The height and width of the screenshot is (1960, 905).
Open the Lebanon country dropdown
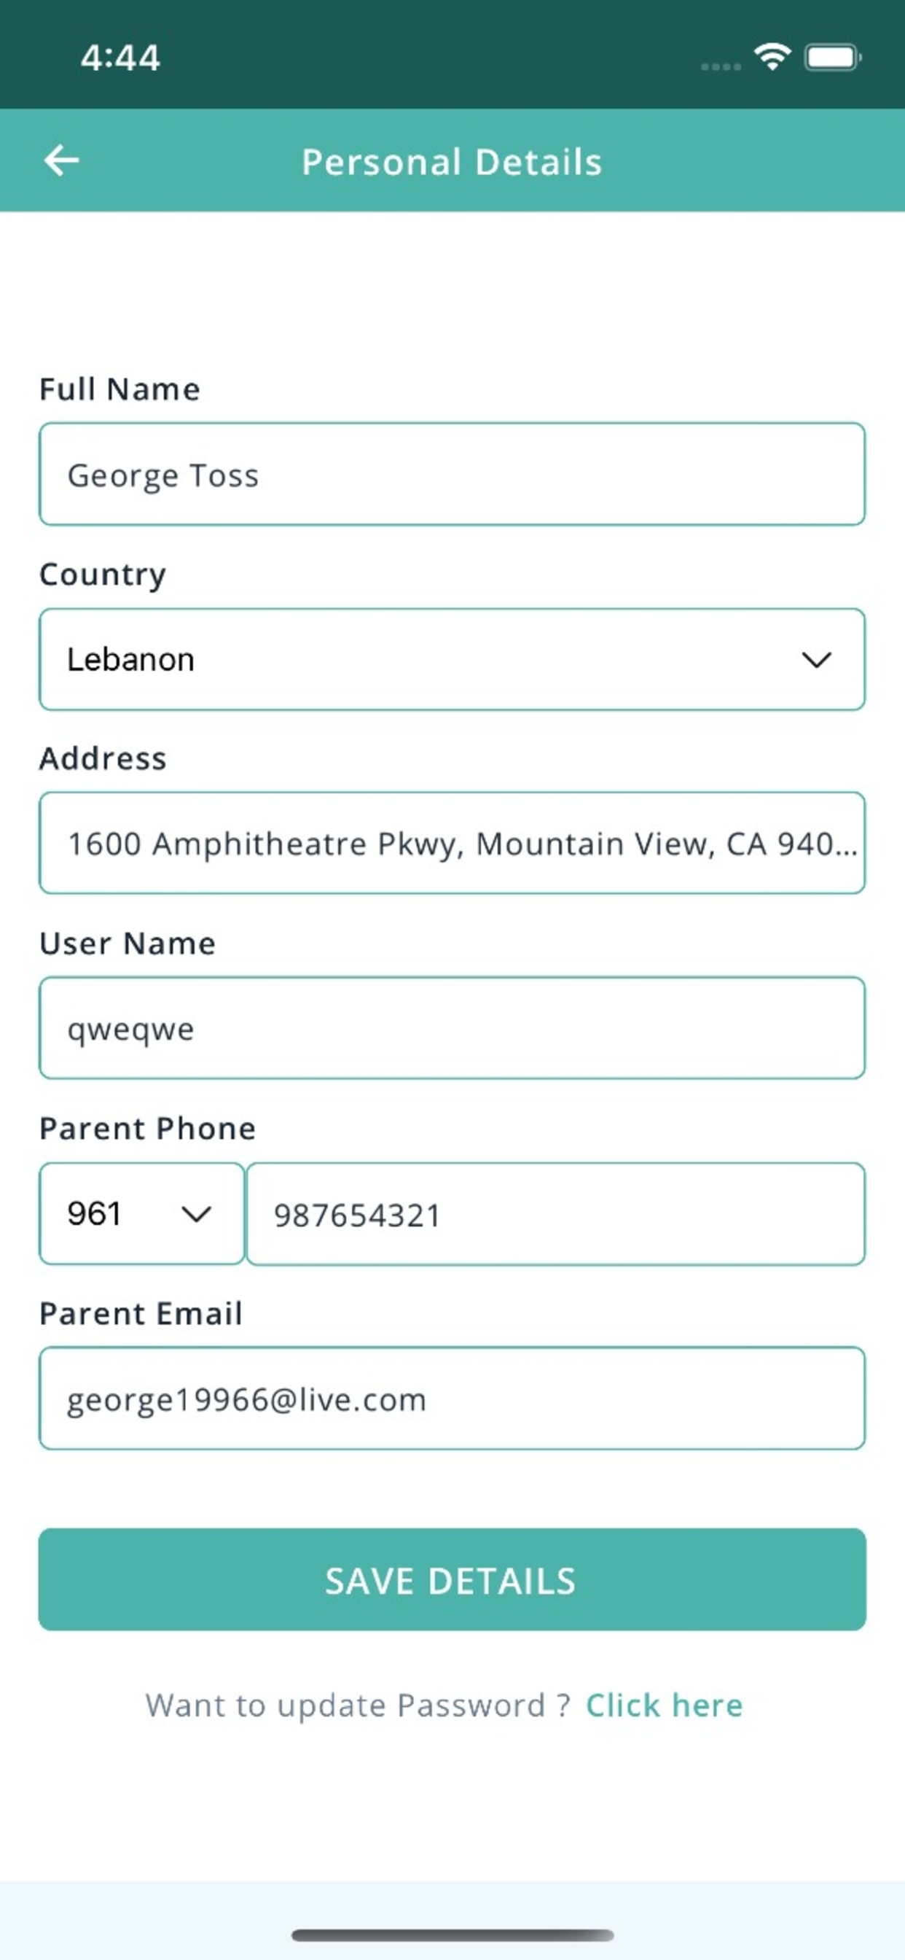point(452,659)
